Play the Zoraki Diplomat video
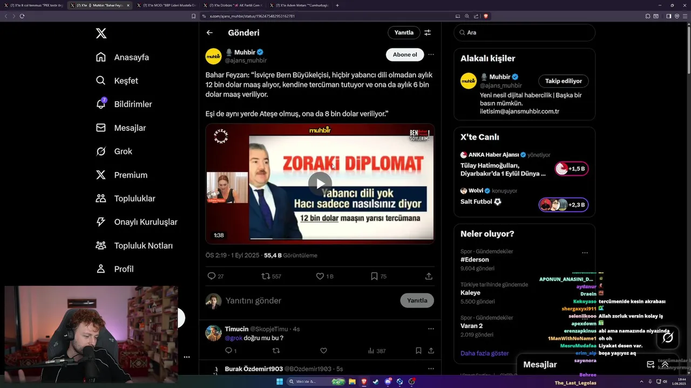This screenshot has width=691, height=388. pyautogui.click(x=320, y=184)
